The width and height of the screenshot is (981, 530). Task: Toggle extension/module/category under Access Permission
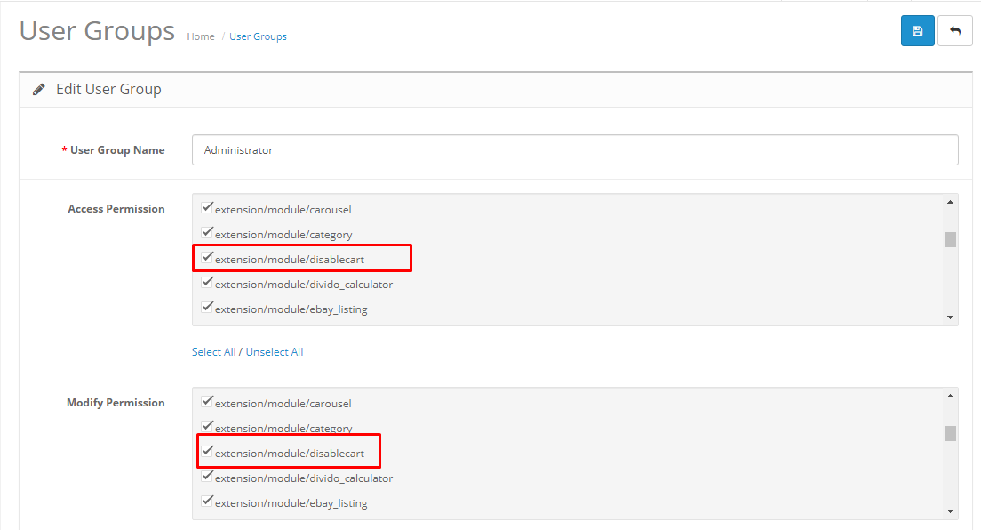pos(207,232)
